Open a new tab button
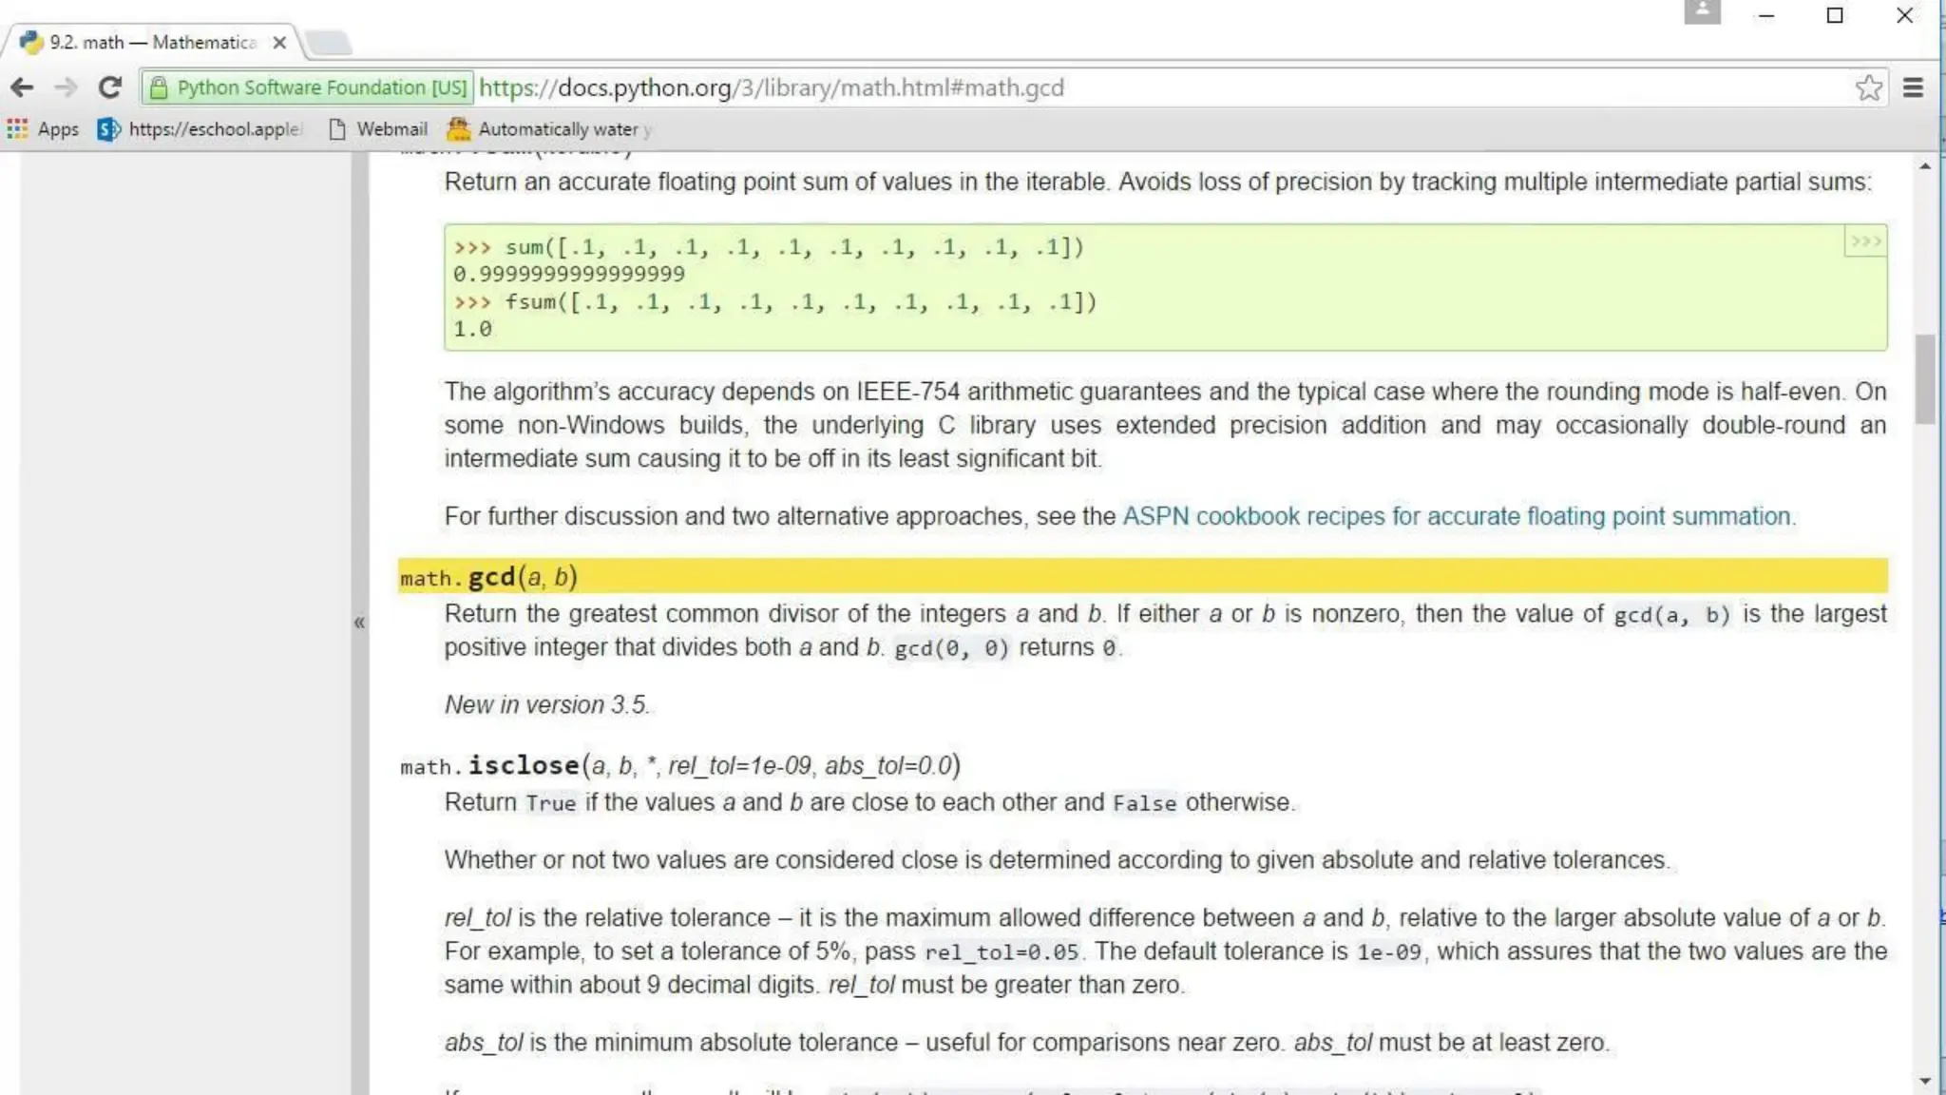The image size is (1946, 1095). [x=329, y=43]
